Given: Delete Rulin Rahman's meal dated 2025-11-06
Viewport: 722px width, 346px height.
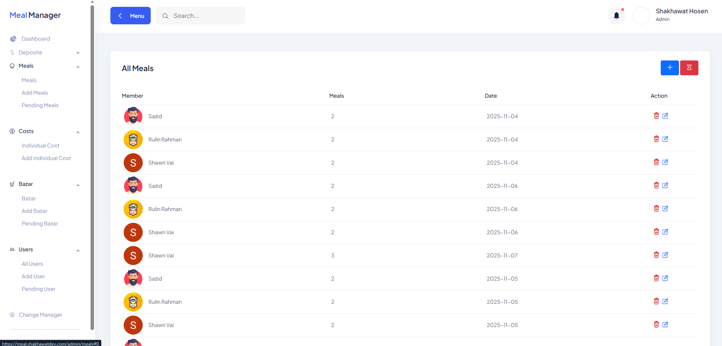Looking at the screenshot, I should click(656, 209).
